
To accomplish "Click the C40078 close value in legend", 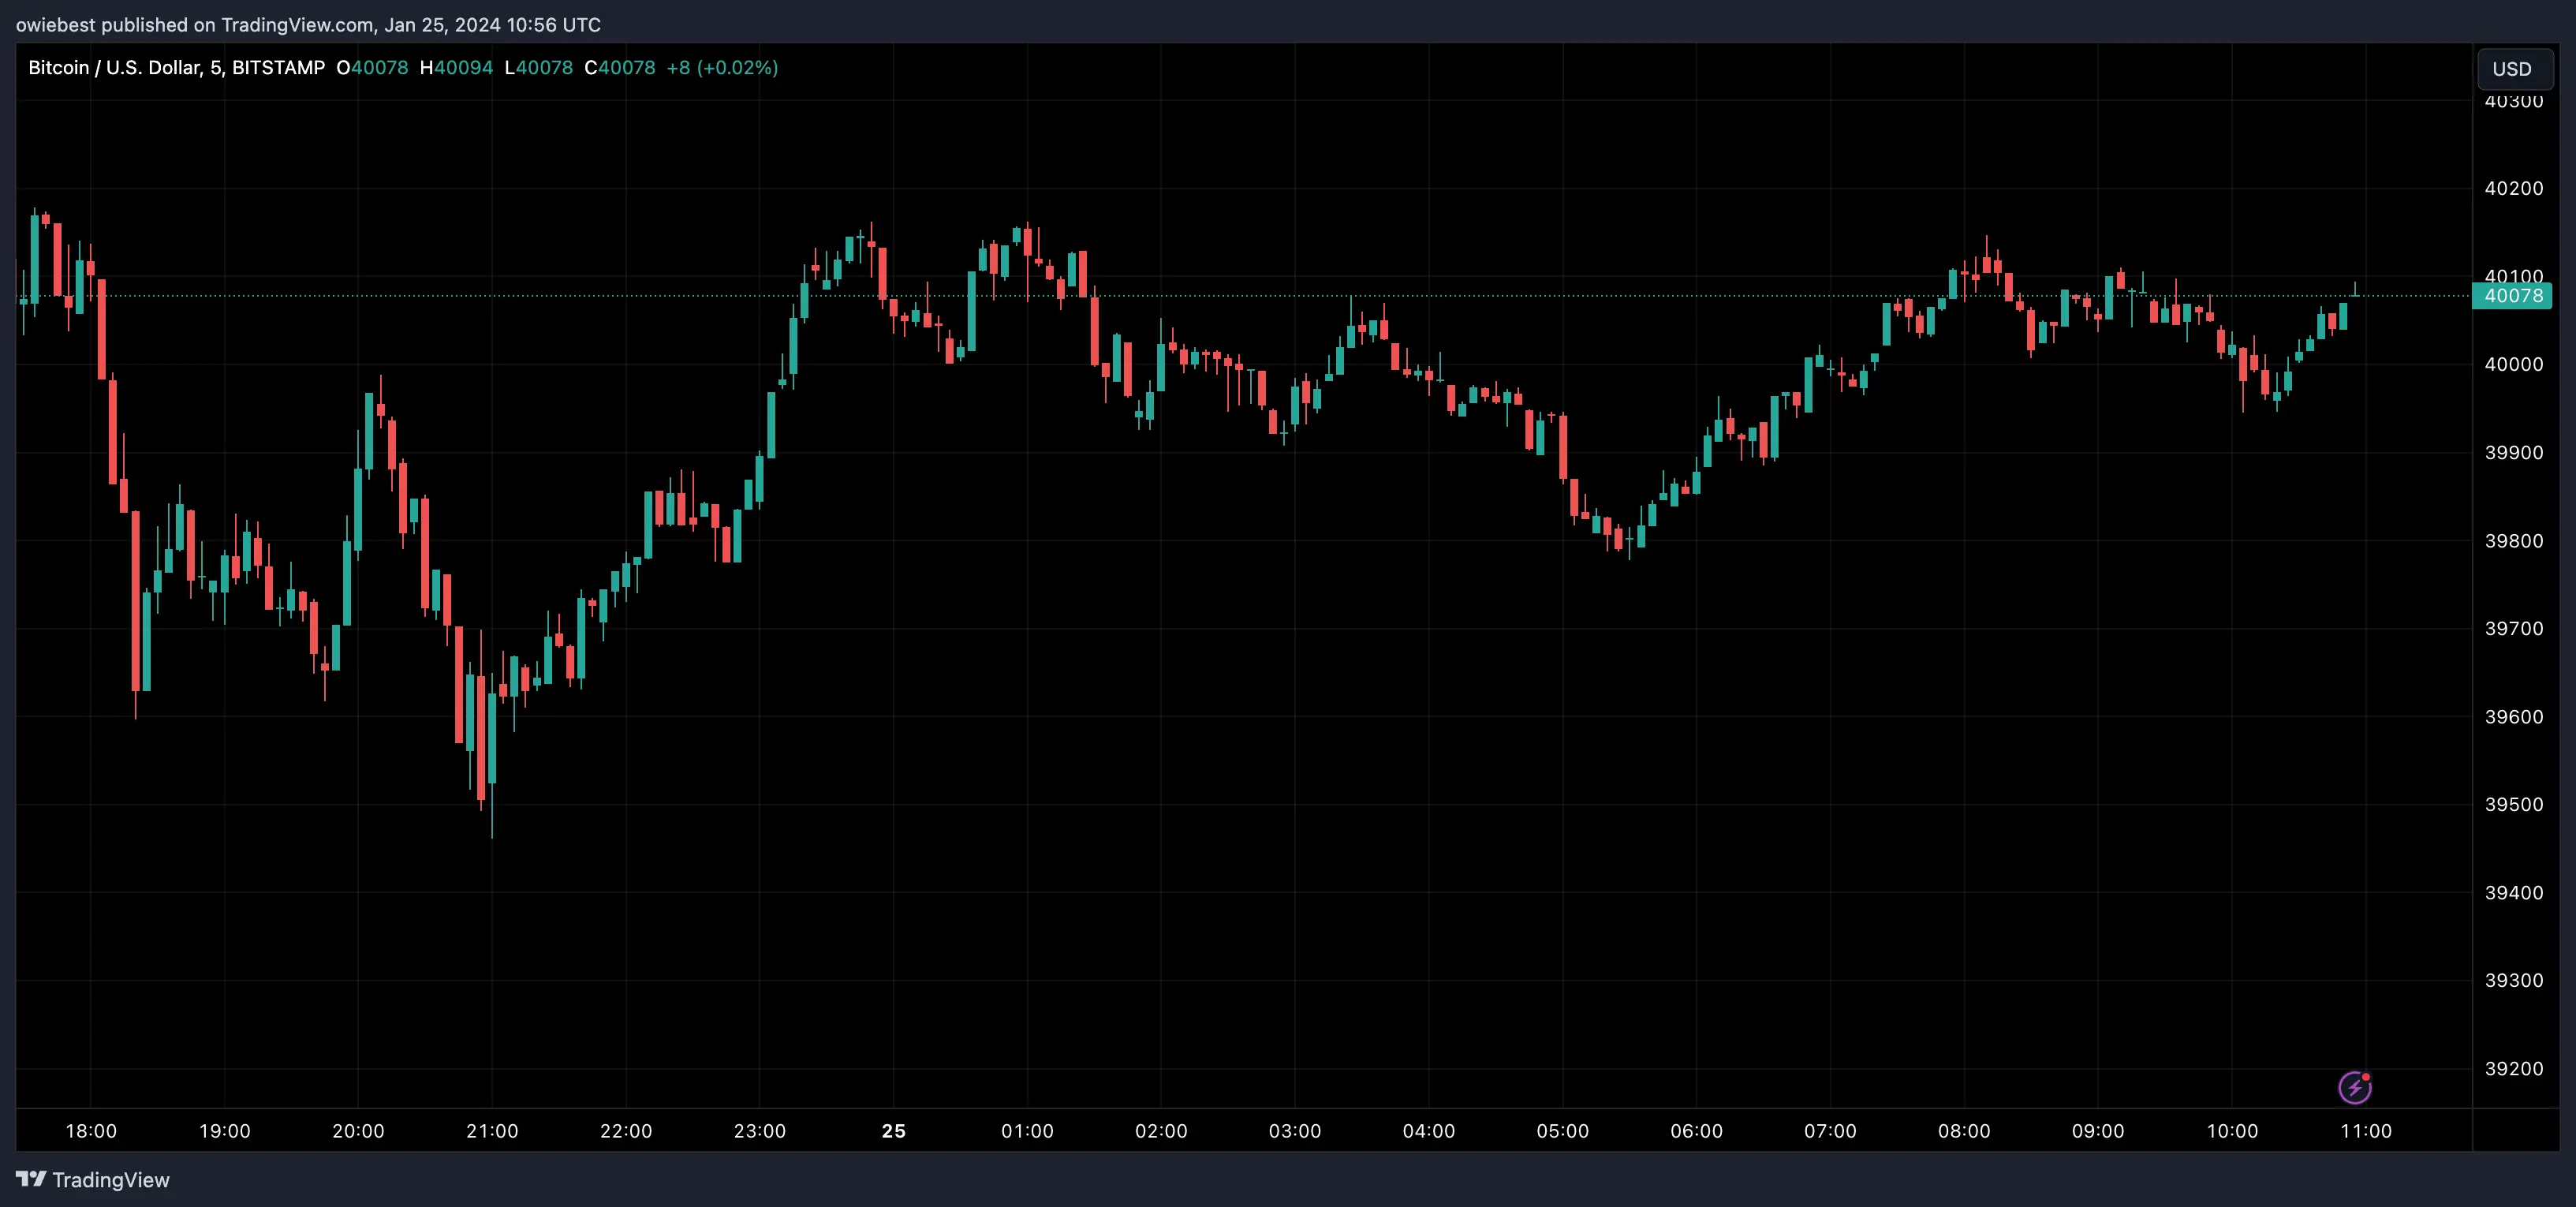I will tap(620, 68).
